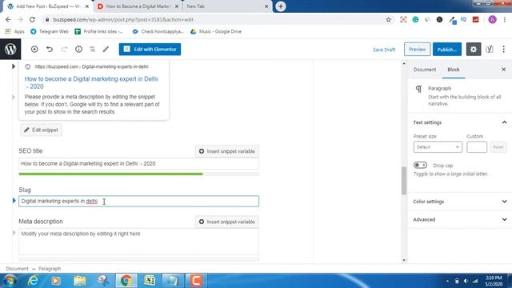Image resolution: width=512 pixels, height=288 pixels.
Task: Open content structure info icon
Action: (78, 50)
